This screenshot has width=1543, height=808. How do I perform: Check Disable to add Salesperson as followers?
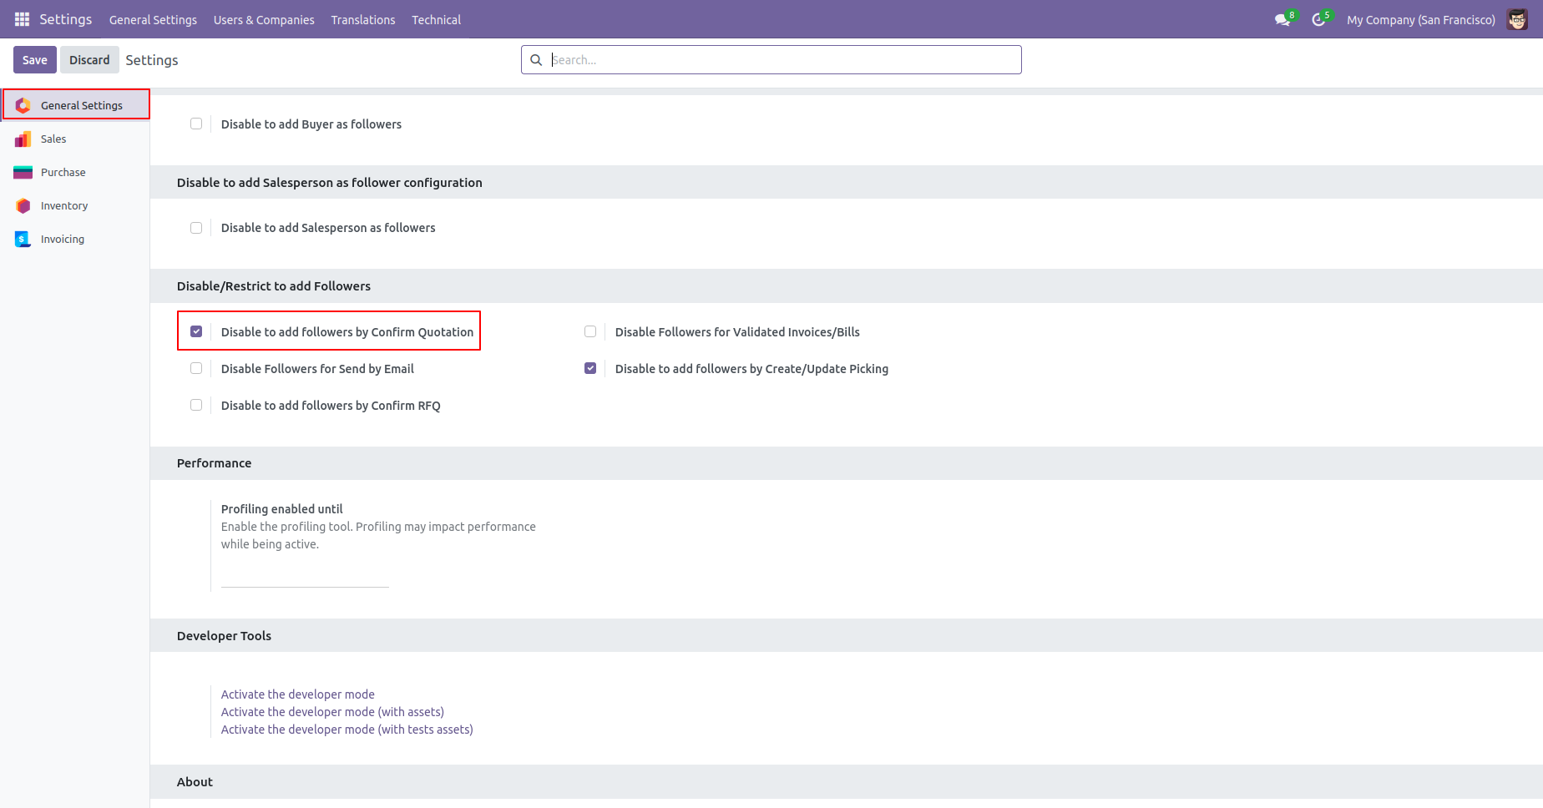coord(196,227)
